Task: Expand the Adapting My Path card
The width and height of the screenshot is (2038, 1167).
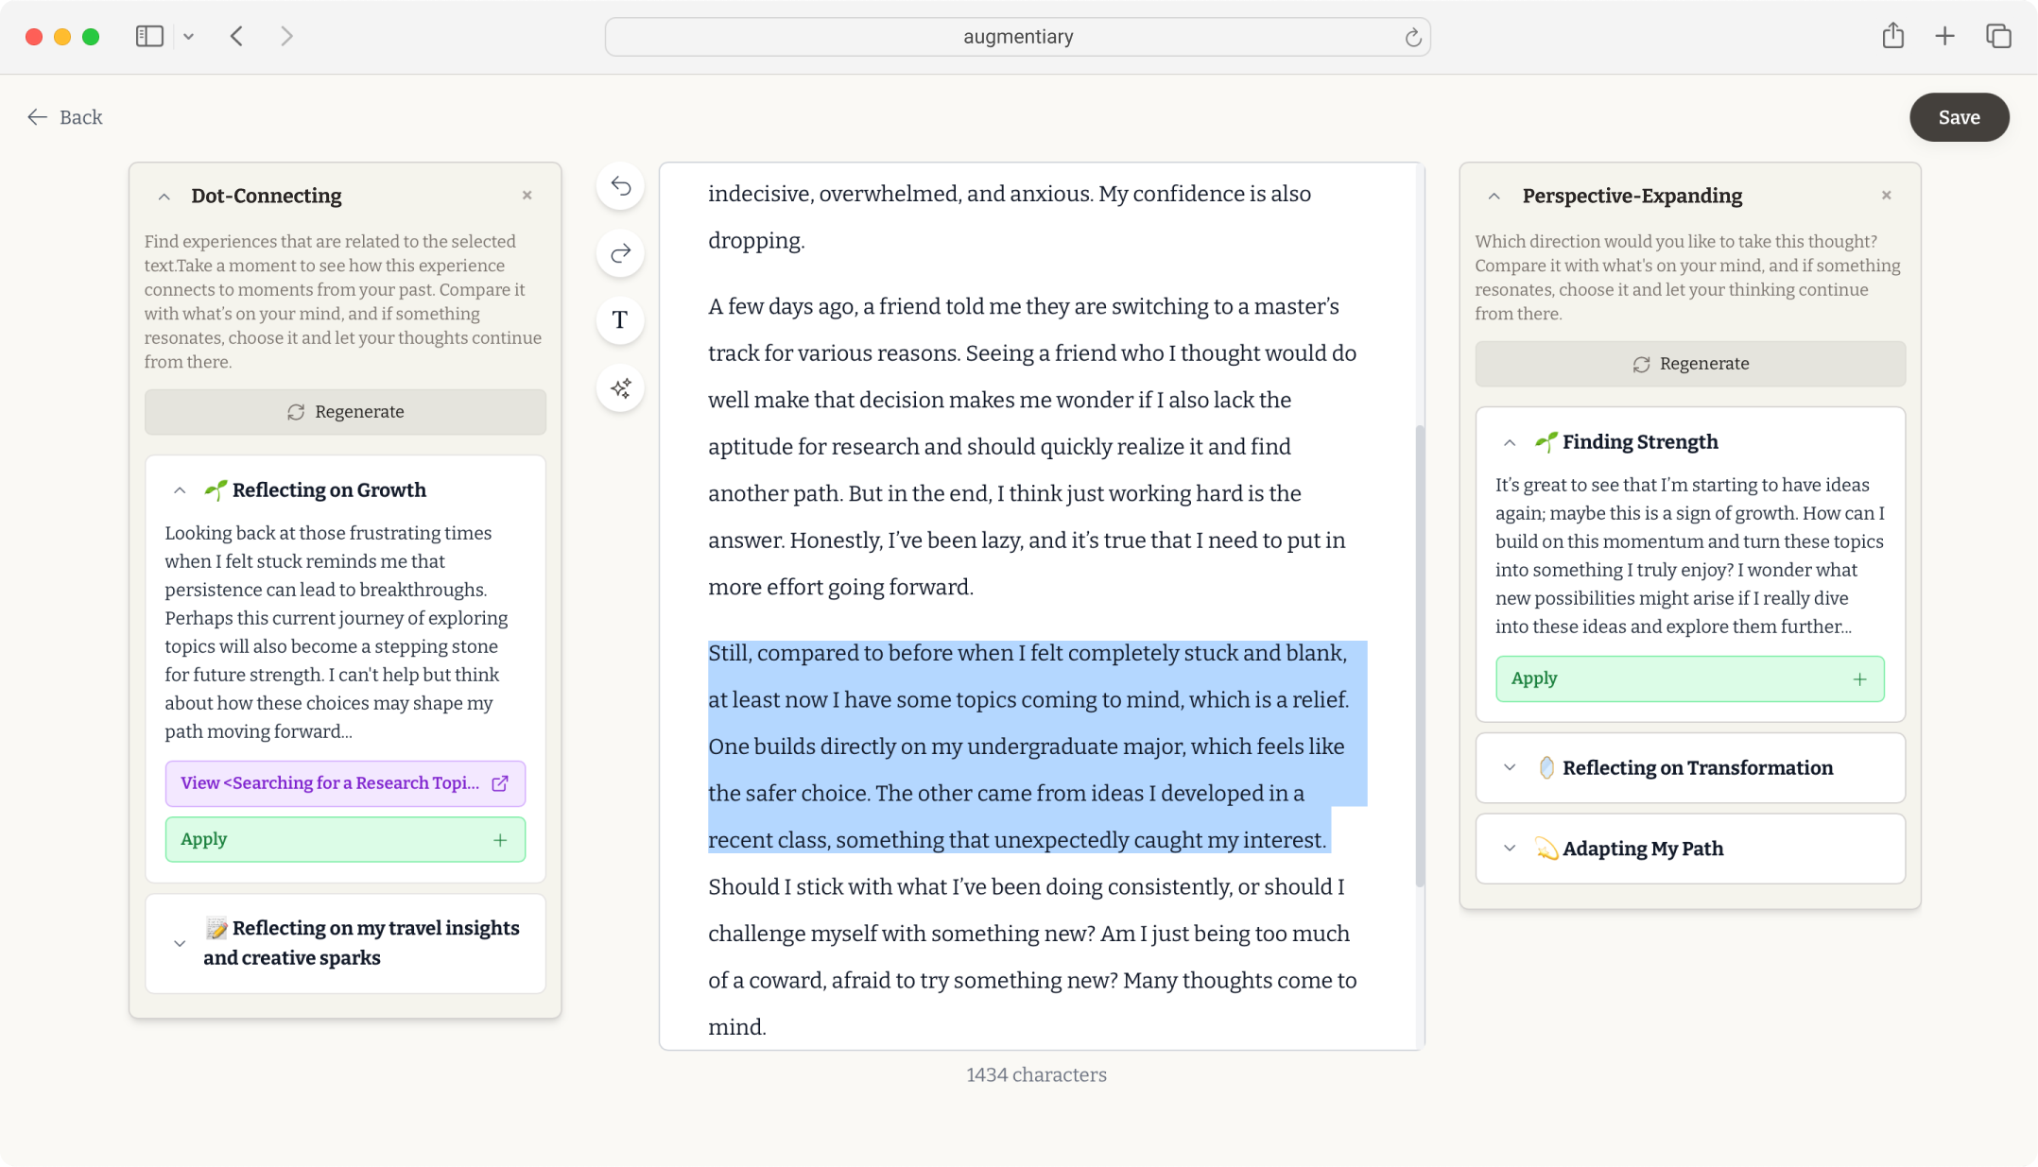Action: click(x=1510, y=849)
